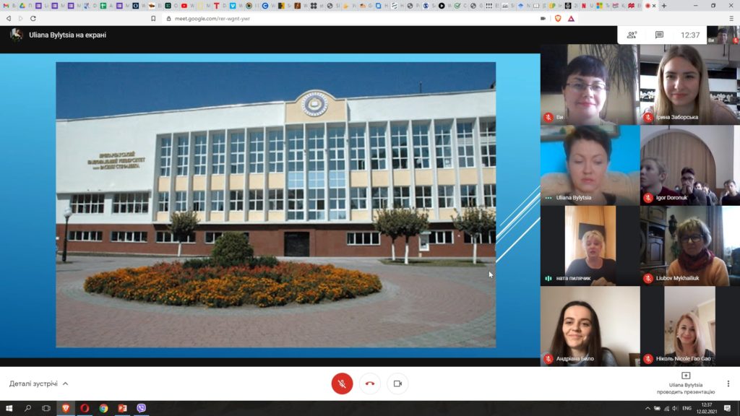Image resolution: width=740 pixels, height=416 pixels.
Task: Open PowerPoint from the taskbar
Action: click(x=122, y=408)
